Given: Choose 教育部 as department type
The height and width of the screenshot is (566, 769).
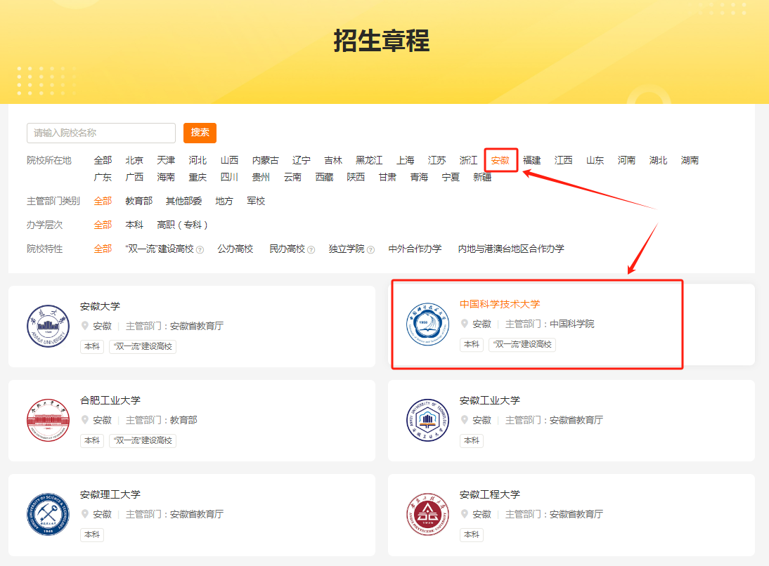Looking at the screenshot, I should pyautogui.click(x=138, y=201).
